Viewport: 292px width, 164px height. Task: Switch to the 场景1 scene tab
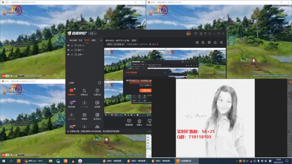(94, 40)
